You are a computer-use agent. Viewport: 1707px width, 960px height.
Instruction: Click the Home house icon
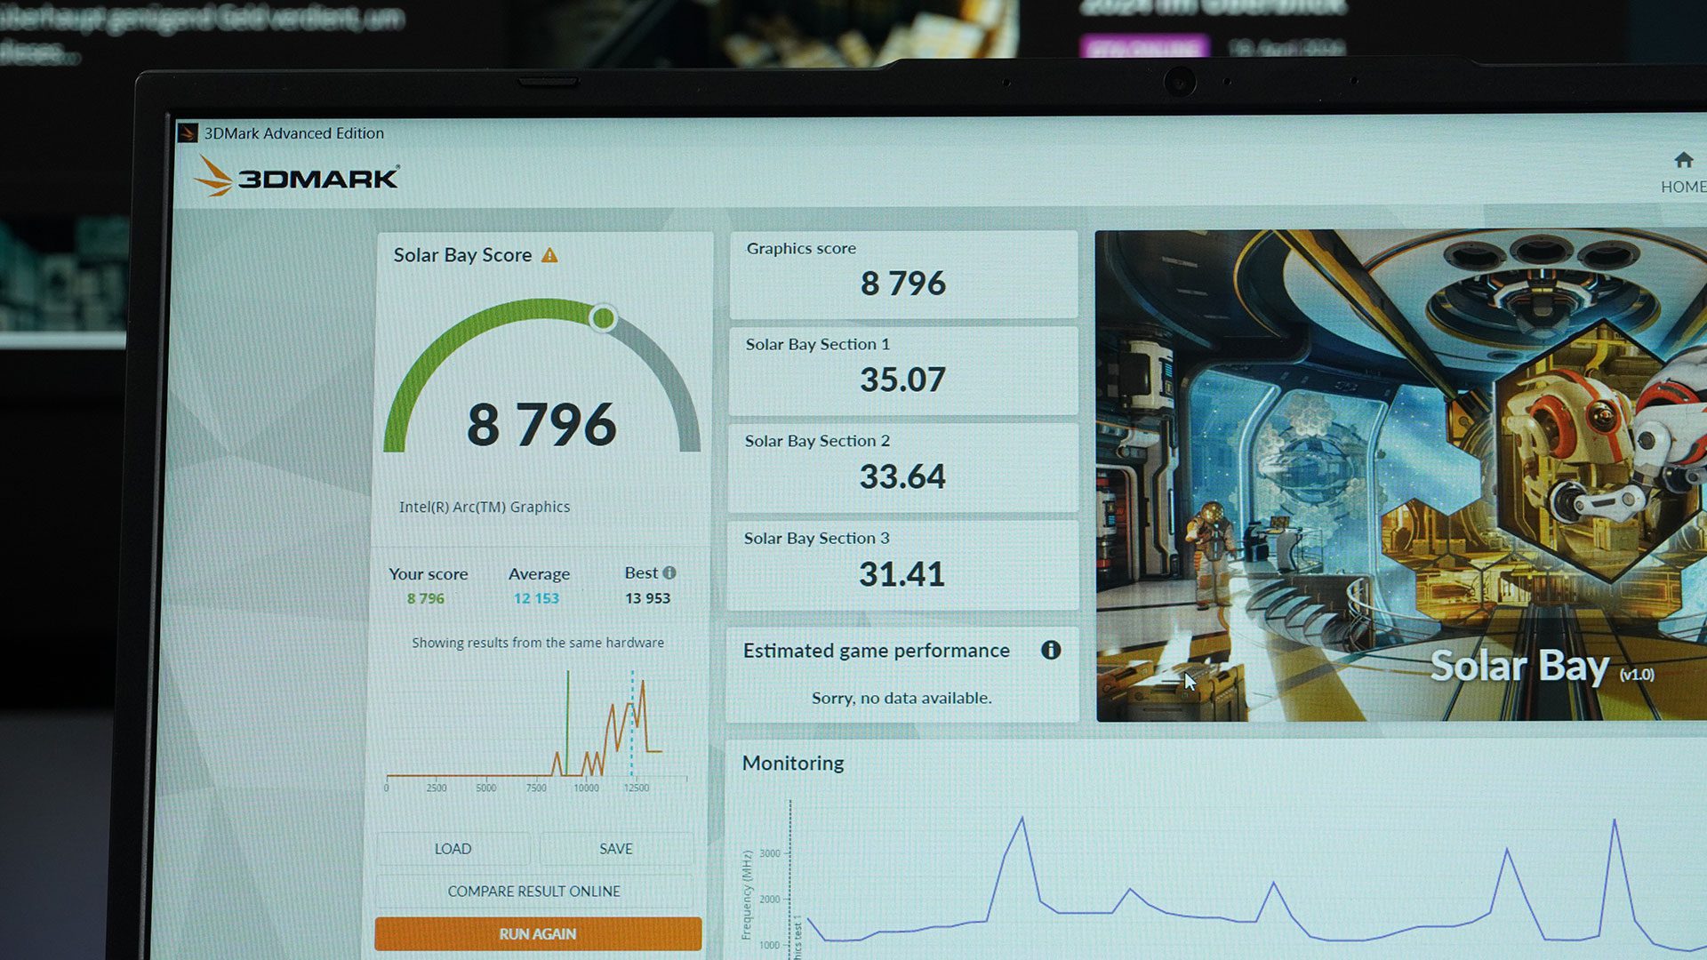click(x=1683, y=160)
